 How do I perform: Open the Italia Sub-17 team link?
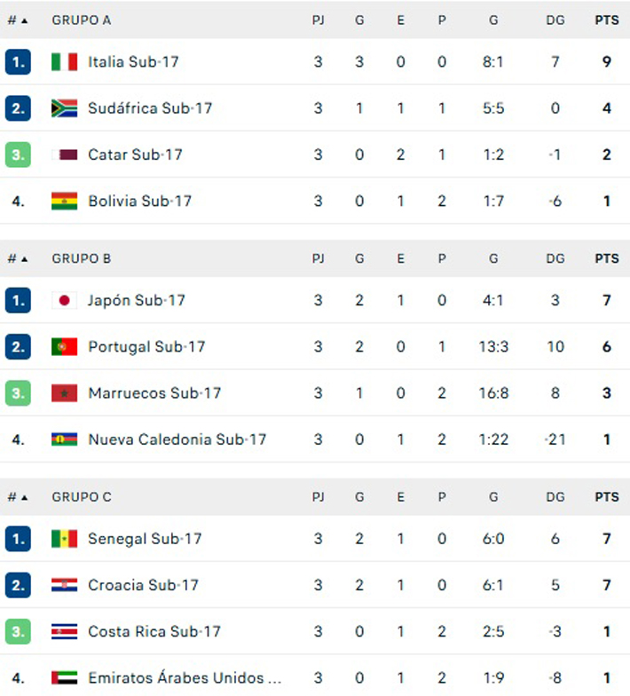coord(134,62)
